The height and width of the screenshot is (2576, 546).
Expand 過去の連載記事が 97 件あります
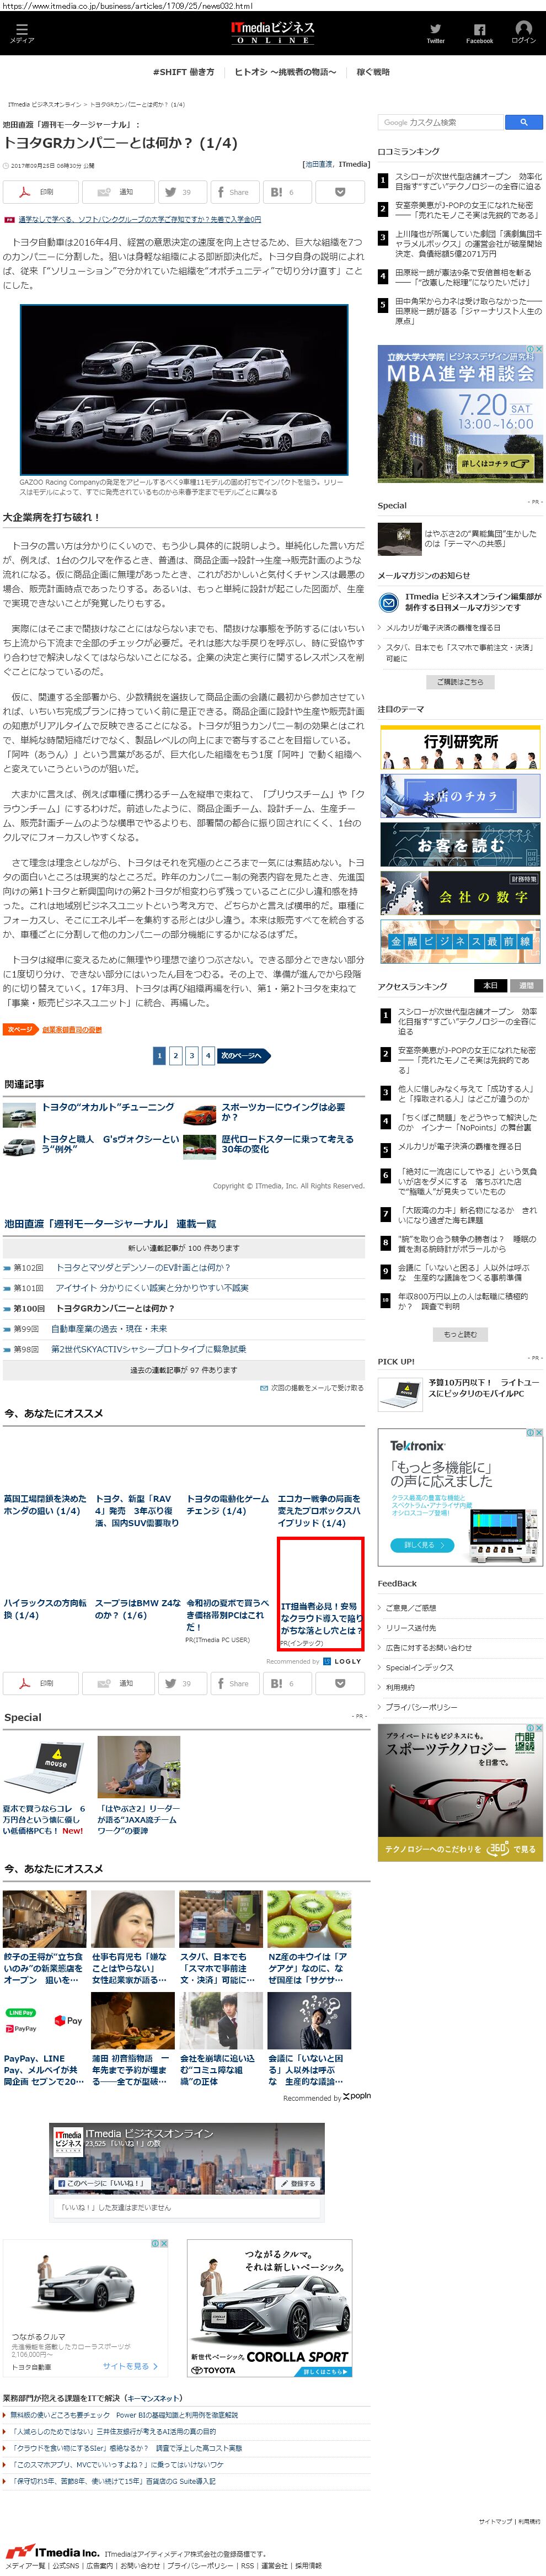(184, 1369)
